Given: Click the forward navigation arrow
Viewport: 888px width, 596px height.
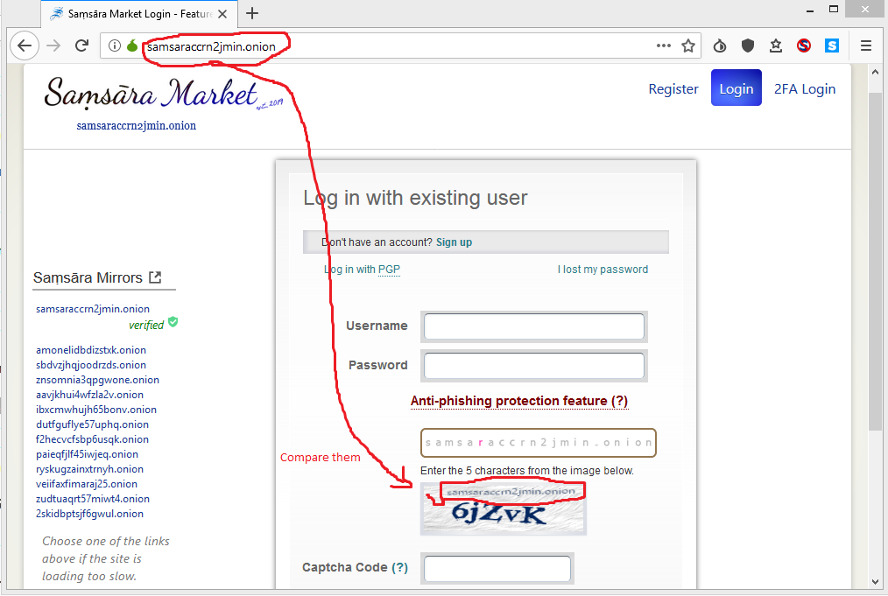Looking at the screenshot, I should click(53, 46).
